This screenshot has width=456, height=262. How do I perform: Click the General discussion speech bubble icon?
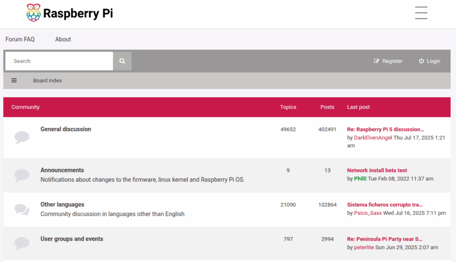[22, 137]
